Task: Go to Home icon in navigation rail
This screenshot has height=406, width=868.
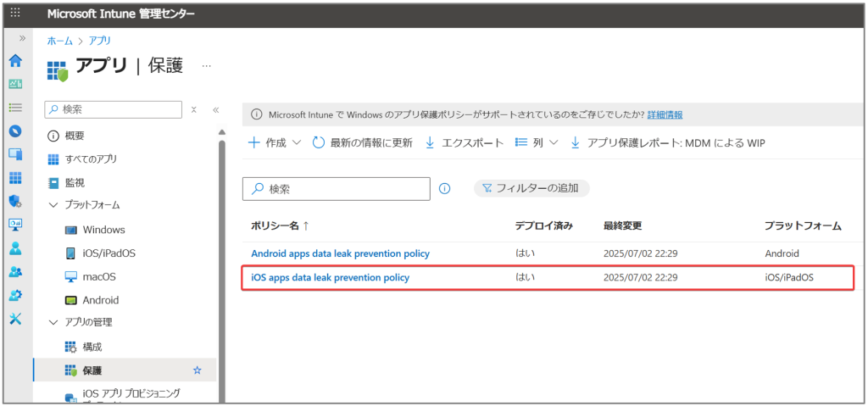Action: pyautogui.click(x=15, y=61)
